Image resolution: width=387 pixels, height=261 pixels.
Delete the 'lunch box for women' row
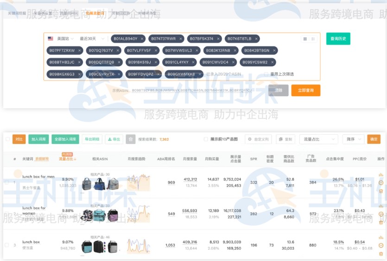click(x=381, y=222)
